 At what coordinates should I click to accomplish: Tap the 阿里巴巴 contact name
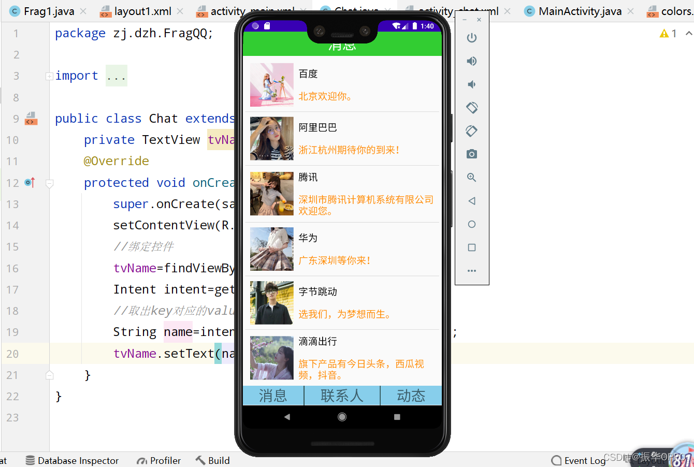point(318,127)
